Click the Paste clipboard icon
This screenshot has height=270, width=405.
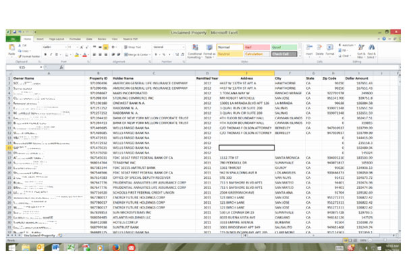pos(11,48)
